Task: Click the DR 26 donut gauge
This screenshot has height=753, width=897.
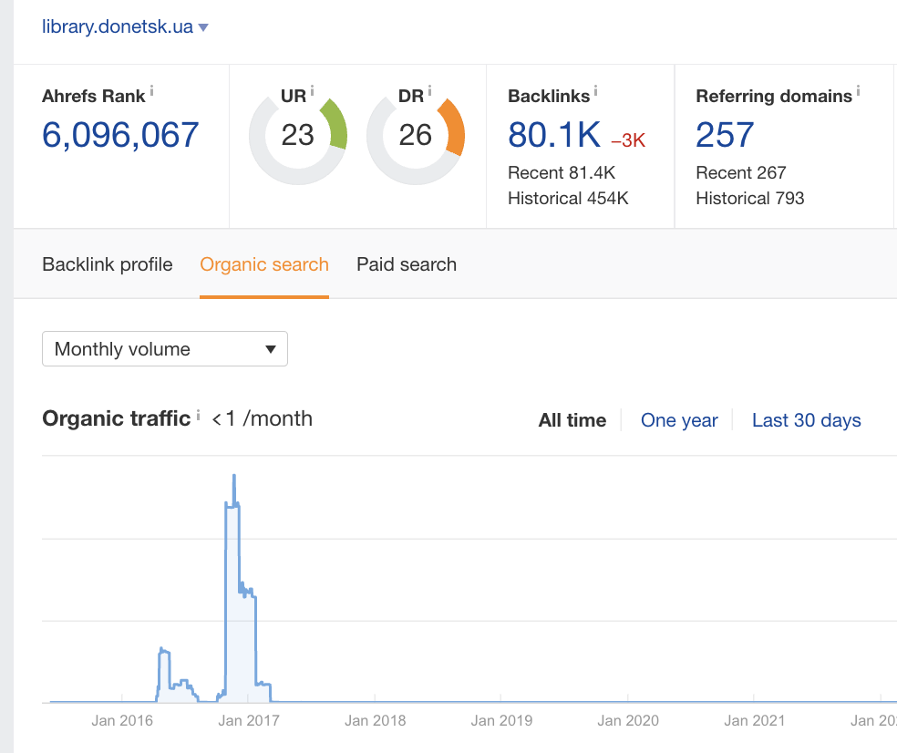Action: coord(416,136)
